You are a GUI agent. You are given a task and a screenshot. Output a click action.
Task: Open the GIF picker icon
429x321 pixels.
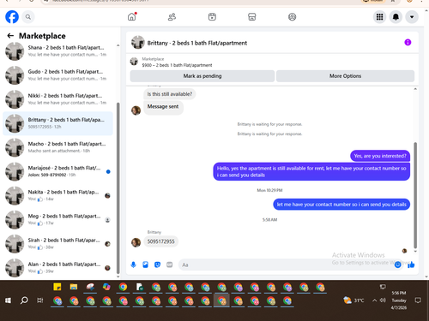click(170, 265)
